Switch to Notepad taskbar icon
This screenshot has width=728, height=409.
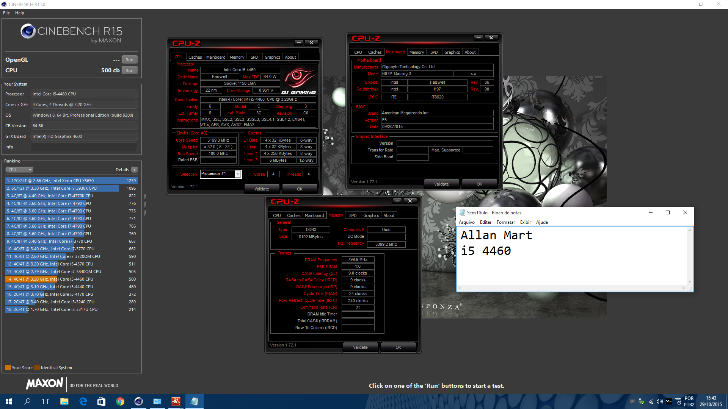click(x=194, y=401)
